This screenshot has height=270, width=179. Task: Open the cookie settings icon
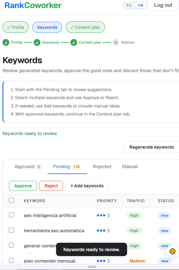[173, 251]
